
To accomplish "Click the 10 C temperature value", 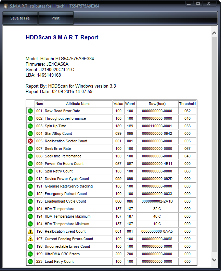I will [x=157, y=224].
